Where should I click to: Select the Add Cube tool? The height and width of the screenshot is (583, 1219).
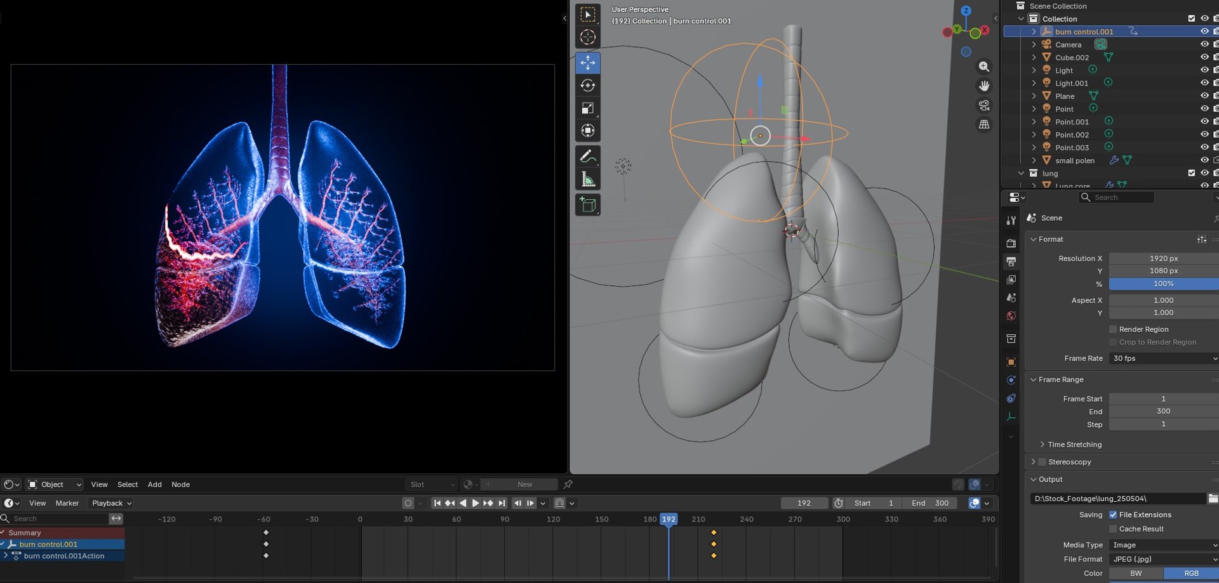coord(588,205)
